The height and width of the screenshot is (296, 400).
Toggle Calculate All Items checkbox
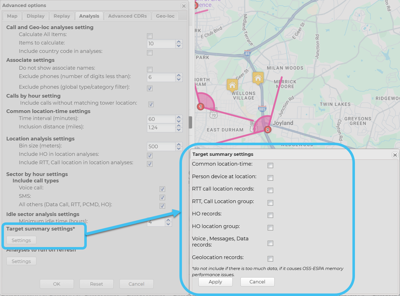(150, 36)
